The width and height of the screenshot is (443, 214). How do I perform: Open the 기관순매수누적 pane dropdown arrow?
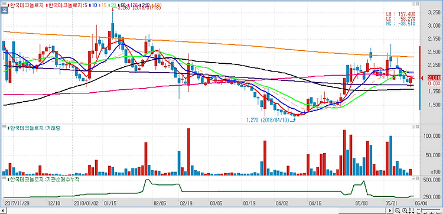pyautogui.click(x=413, y=179)
